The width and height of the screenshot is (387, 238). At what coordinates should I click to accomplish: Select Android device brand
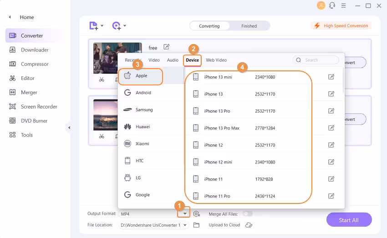pos(151,93)
